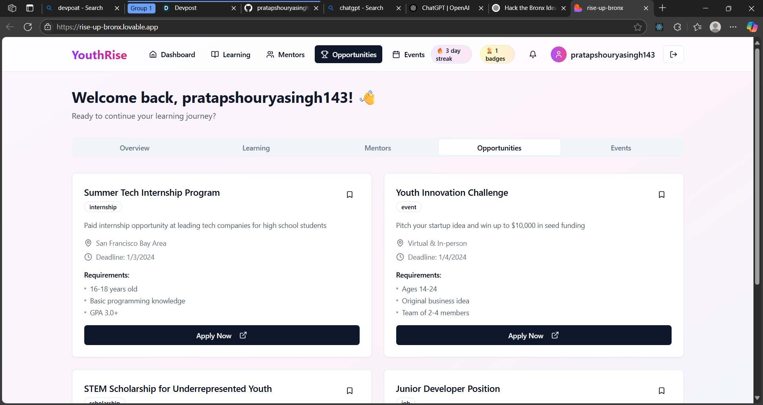Bookmark the STEM Scholarship for Underrepresented Youth
763x405 pixels.
350,391
